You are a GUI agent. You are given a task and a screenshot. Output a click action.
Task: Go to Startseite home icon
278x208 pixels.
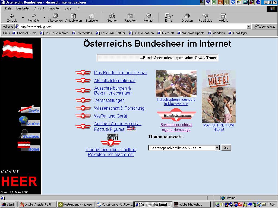(x=92, y=16)
